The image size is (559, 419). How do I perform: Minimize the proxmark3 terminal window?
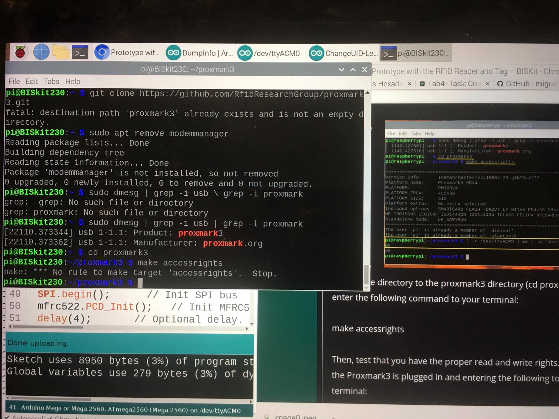click(x=341, y=70)
